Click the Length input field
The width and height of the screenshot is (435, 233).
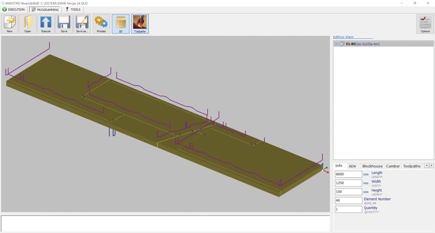(x=348, y=174)
